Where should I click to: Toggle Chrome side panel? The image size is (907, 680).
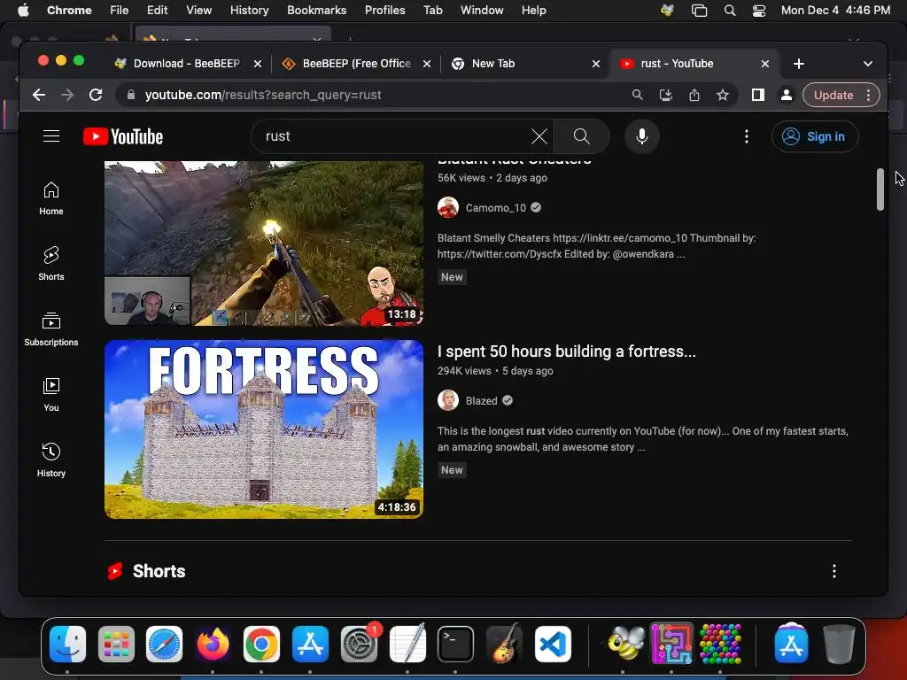[x=758, y=95]
